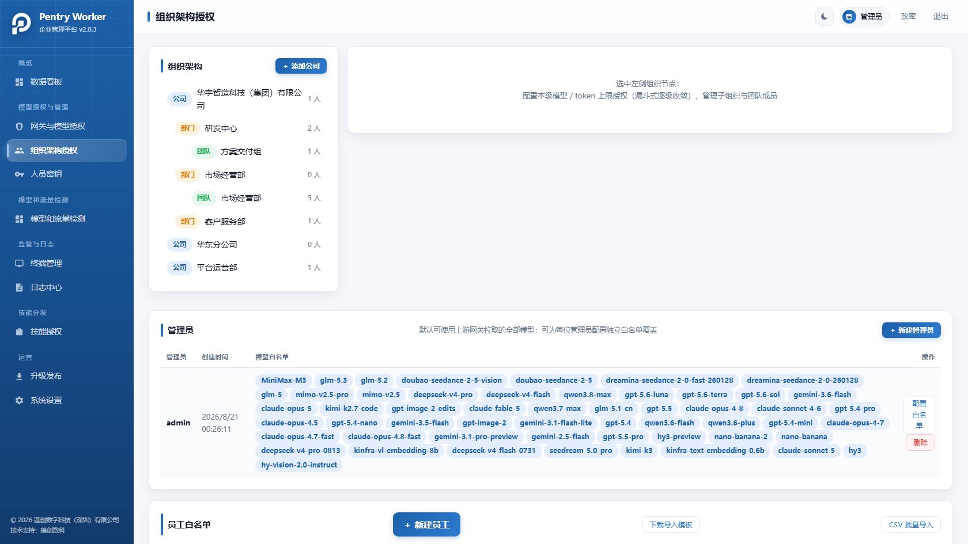
Task: Click the 添加公司 button
Action: [x=301, y=66]
